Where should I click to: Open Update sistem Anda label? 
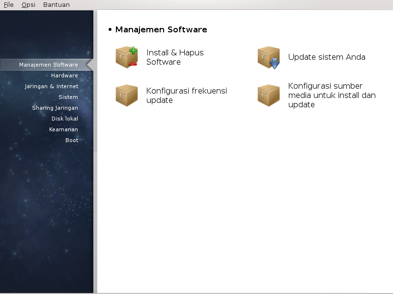(327, 57)
